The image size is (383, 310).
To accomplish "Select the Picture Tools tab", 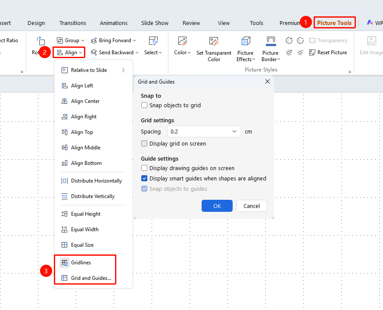I will click(x=334, y=23).
